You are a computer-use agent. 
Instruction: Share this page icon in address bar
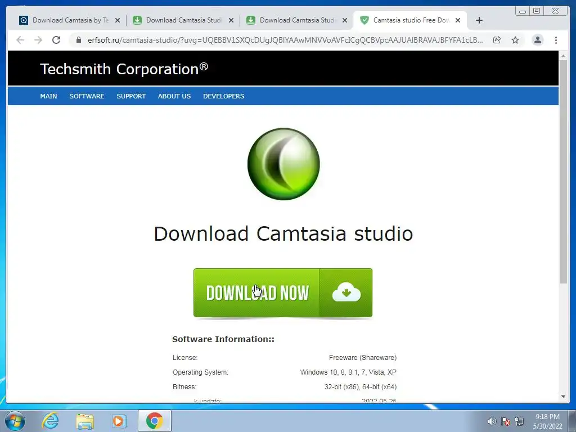point(497,40)
